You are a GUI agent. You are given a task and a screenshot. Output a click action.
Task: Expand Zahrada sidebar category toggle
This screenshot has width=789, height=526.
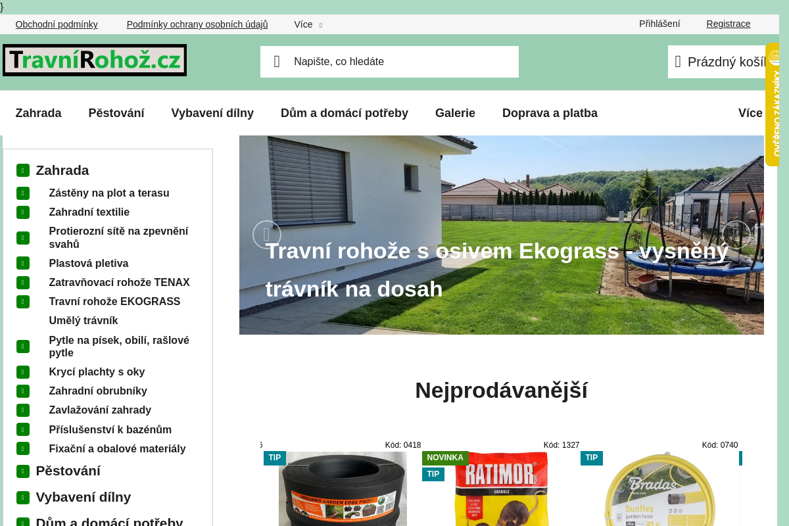click(x=23, y=170)
